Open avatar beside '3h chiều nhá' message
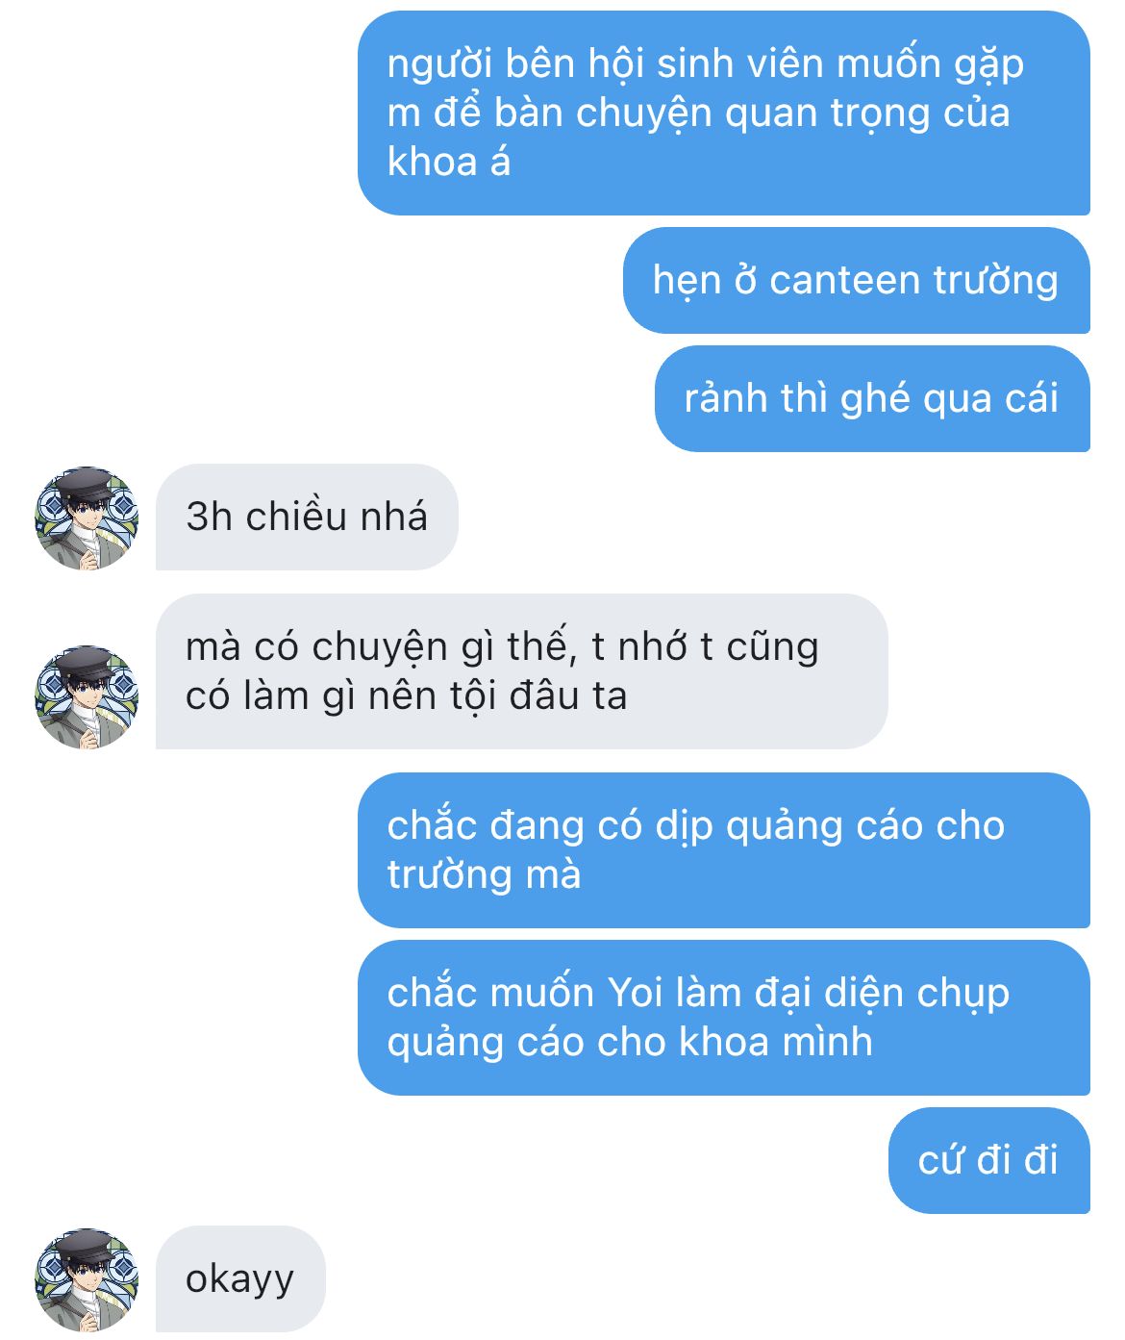This screenshot has height=1340, width=1125. tap(87, 518)
